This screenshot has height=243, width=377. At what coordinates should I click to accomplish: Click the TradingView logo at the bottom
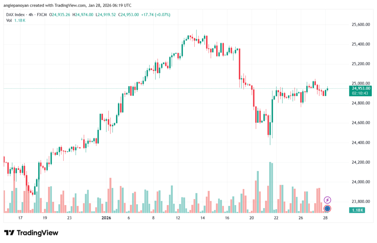[x=31, y=233]
